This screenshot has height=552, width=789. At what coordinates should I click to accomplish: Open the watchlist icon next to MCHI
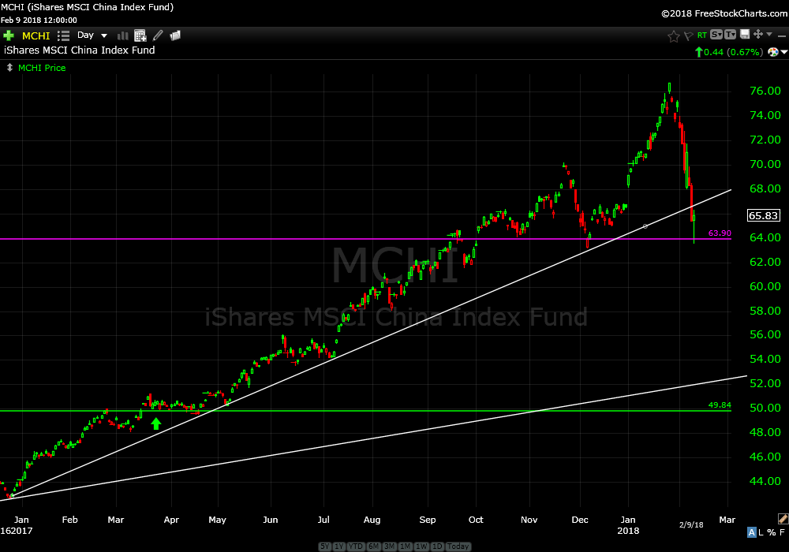pyautogui.click(x=64, y=35)
